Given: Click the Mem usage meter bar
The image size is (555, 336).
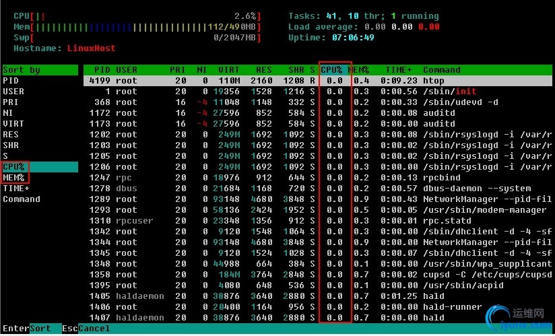Looking at the screenshot, I should (137, 27).
